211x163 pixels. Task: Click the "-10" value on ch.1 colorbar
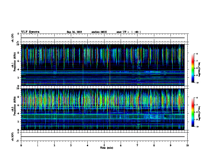[x=197, y=83]
